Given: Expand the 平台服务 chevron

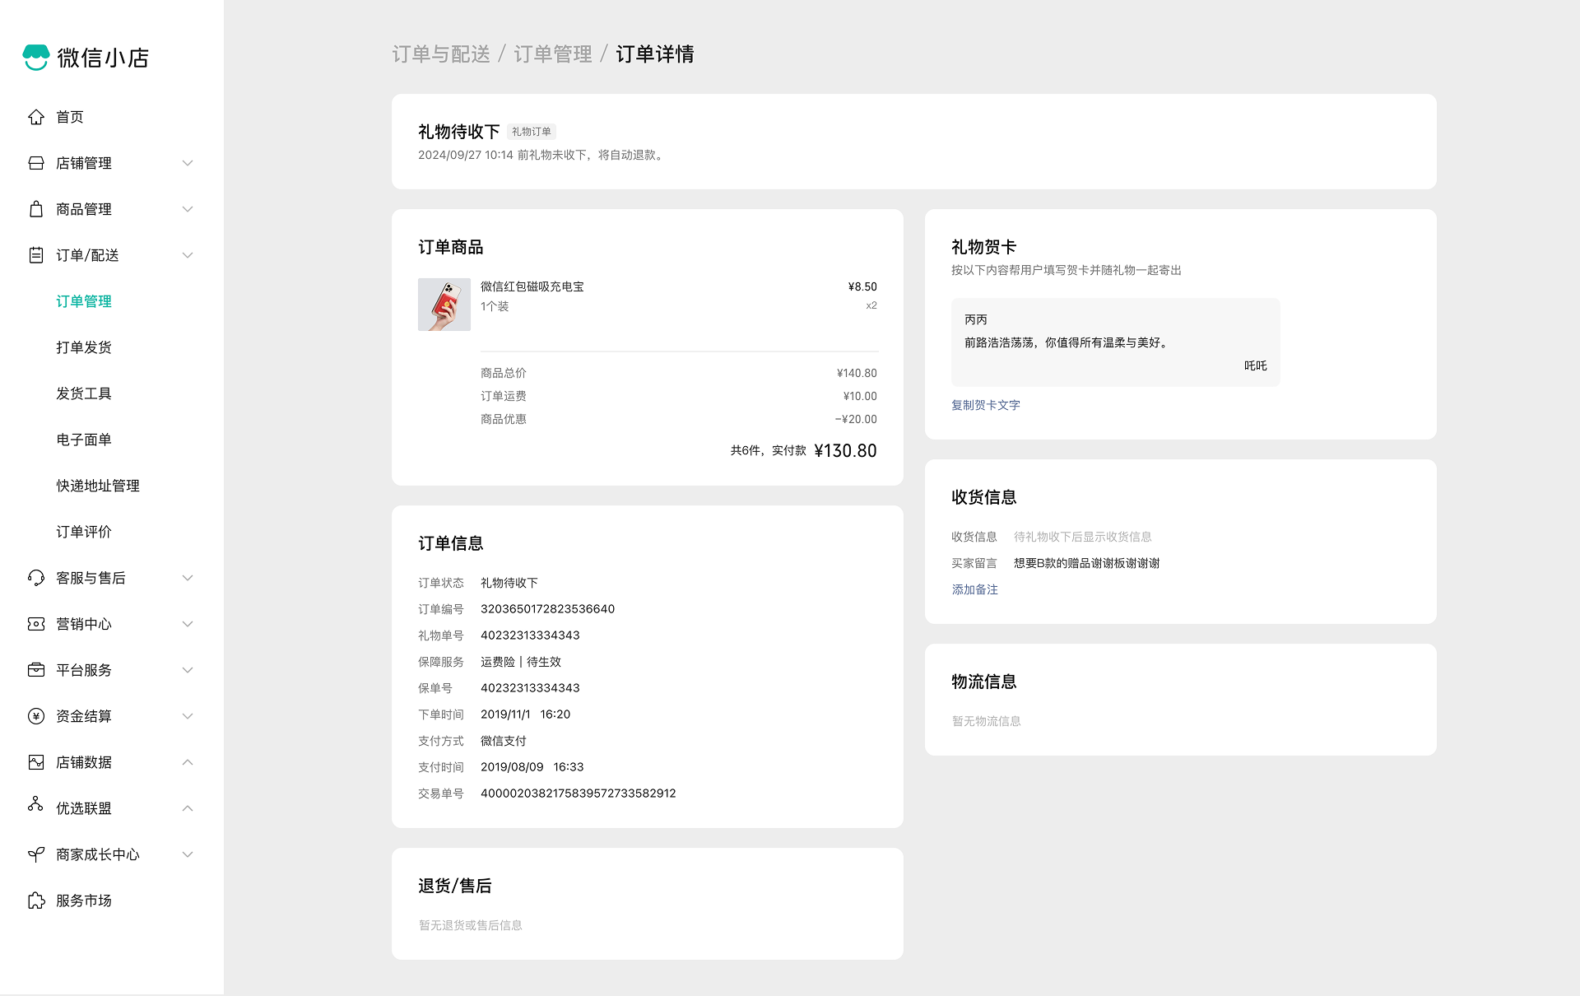Looking at the screenshot, I should click(x=188, y=670).
